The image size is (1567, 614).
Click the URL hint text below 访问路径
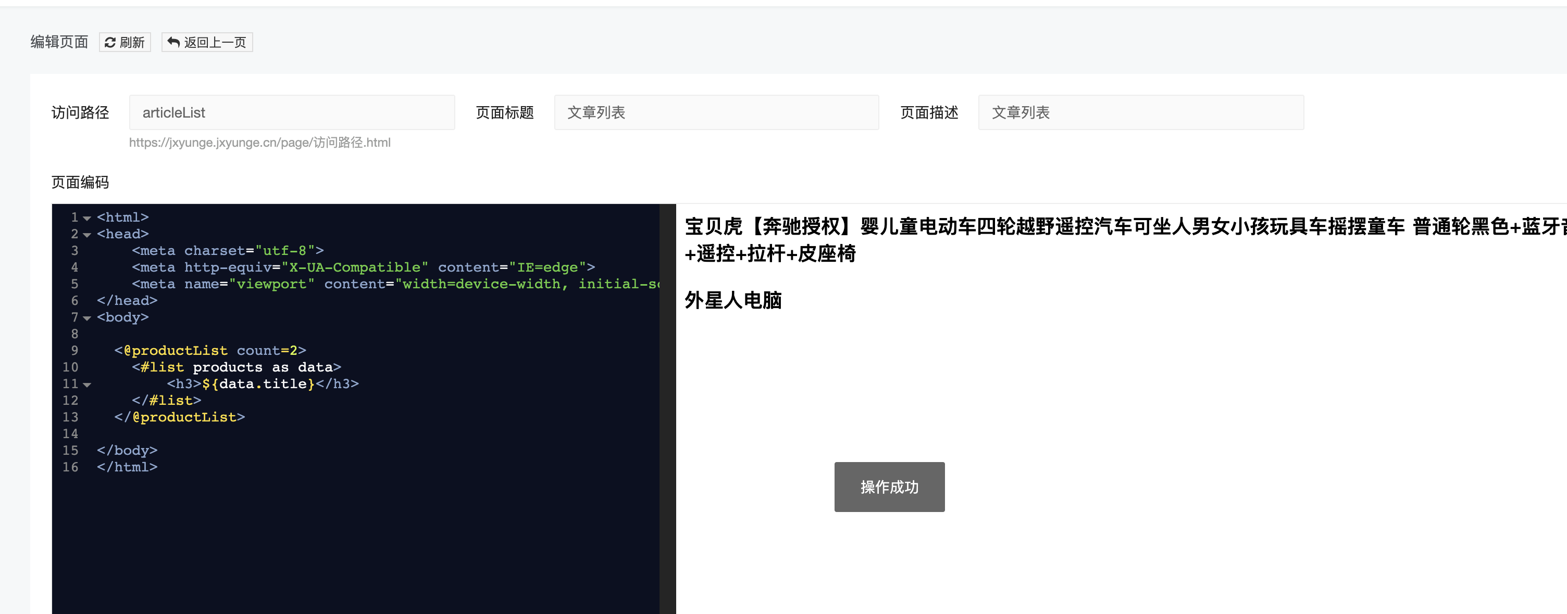click(260, 143)
